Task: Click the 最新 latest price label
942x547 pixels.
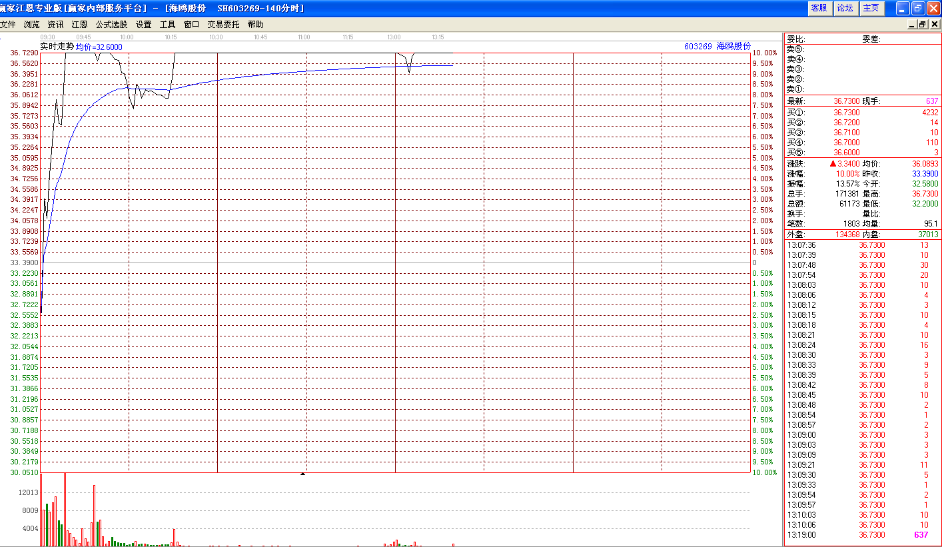Action: coord(796,101)
